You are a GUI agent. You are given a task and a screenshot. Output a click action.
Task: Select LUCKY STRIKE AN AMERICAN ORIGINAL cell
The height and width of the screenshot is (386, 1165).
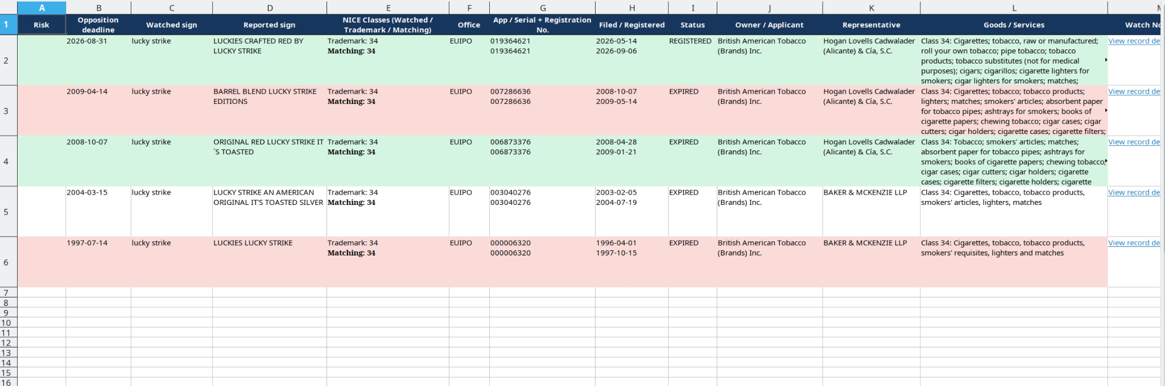point(270,212)
